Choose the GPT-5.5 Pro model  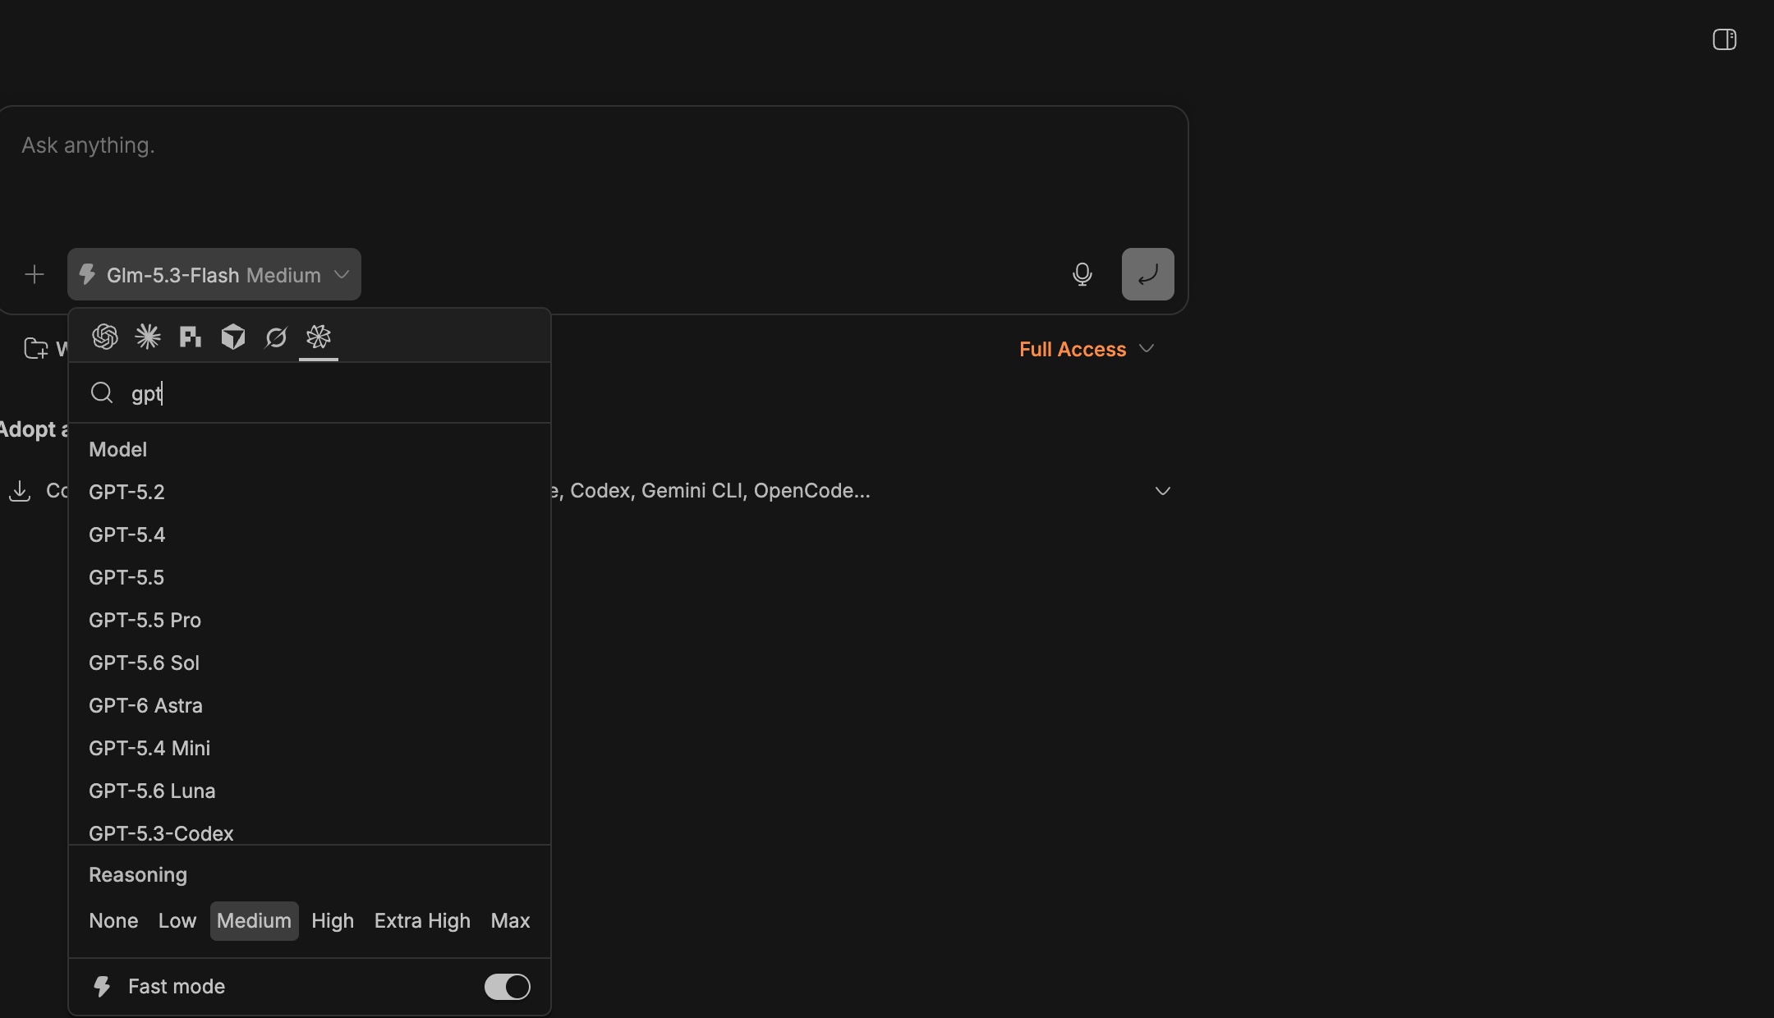(310, 620)
